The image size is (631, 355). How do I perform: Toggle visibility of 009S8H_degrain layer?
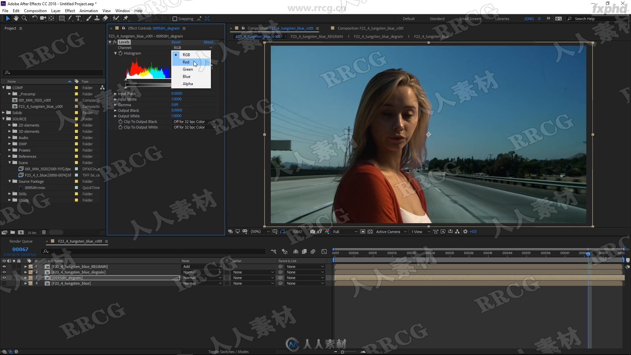click(x=4, y=277)
